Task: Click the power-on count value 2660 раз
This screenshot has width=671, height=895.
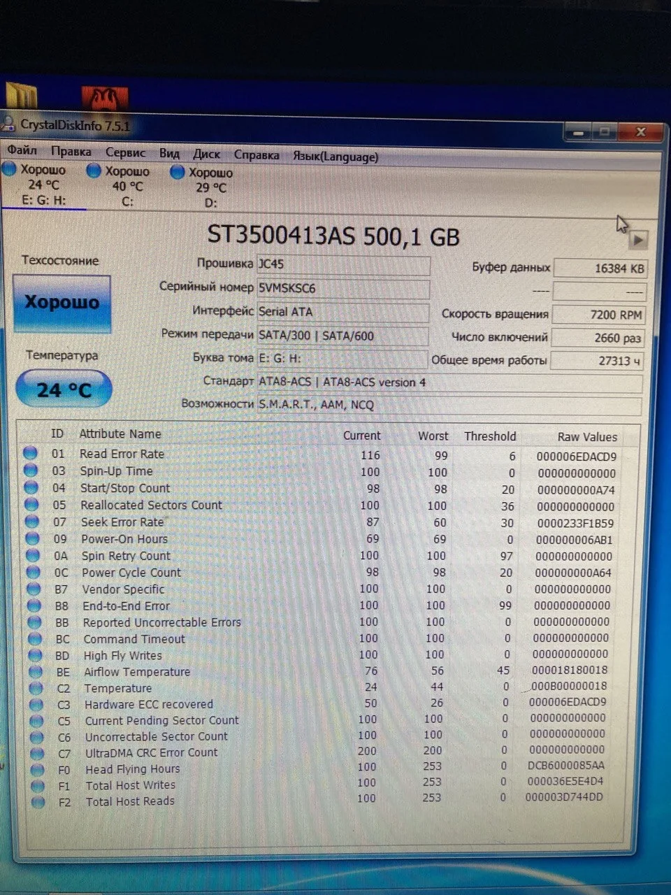Action: coord(598,338)
